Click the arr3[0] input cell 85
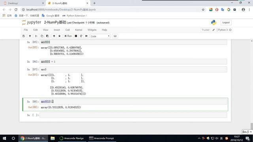This screenshot has height=142, width=253. pos(133,42)
